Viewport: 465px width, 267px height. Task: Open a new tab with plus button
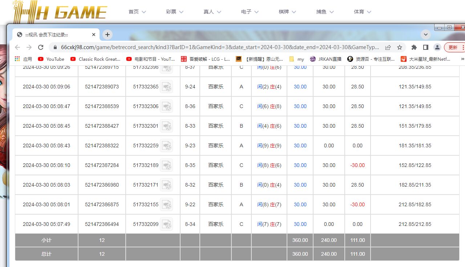[107, 35]
